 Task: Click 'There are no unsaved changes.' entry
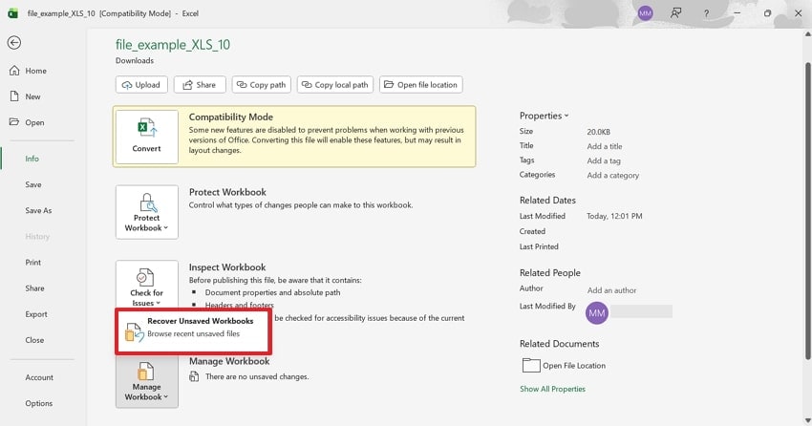pyautogui.click(x=249, y=377)
